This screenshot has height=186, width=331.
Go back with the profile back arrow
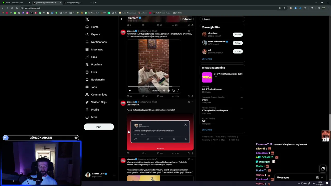coord(122,19)
